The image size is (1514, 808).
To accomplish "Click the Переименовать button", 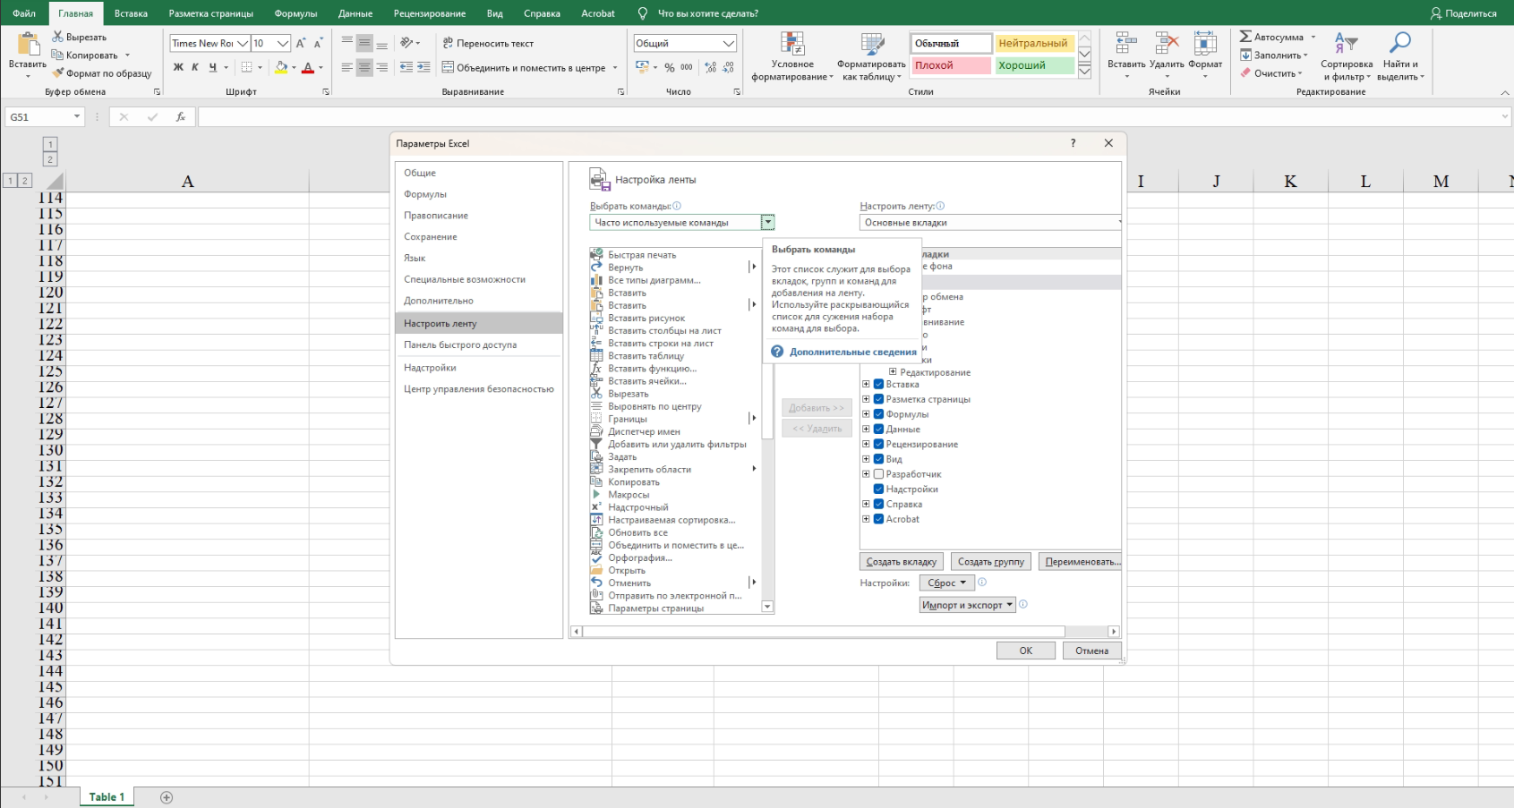I will tap(1080, 562).
